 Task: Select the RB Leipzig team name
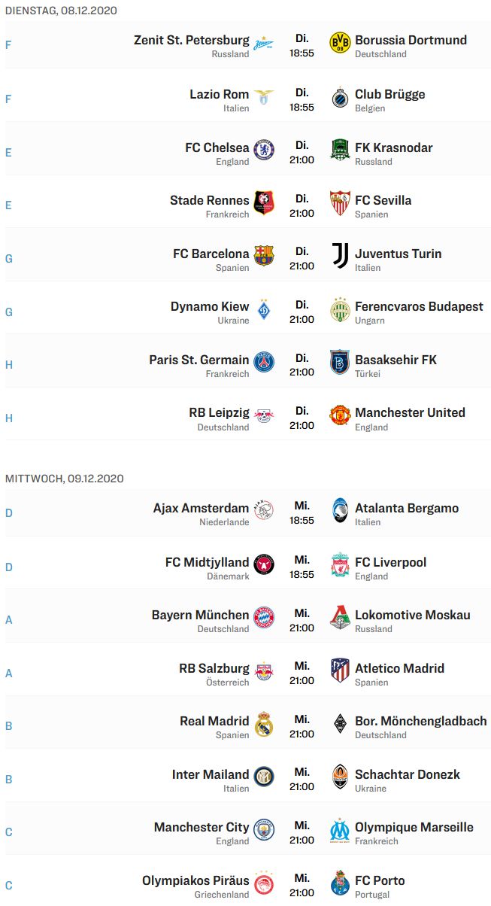coord(219,412)
